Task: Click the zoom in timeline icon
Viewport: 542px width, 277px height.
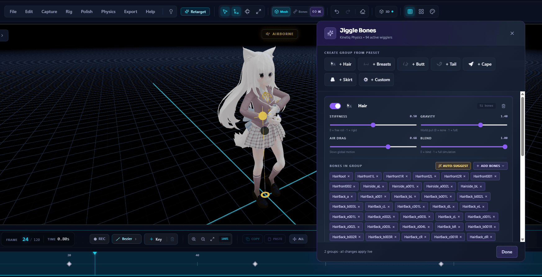Action: pos(194,239)
